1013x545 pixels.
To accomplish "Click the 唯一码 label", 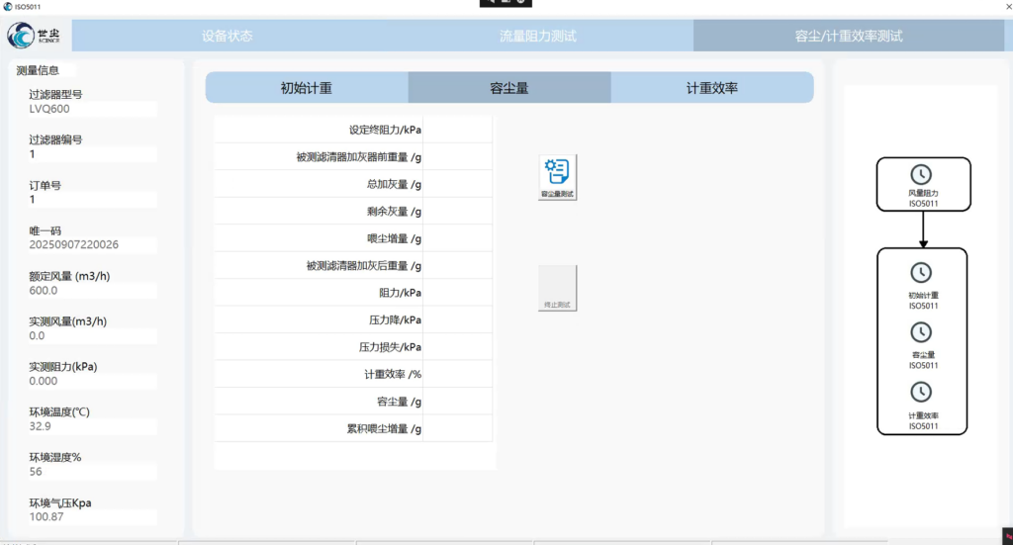I will pos(45,230).
